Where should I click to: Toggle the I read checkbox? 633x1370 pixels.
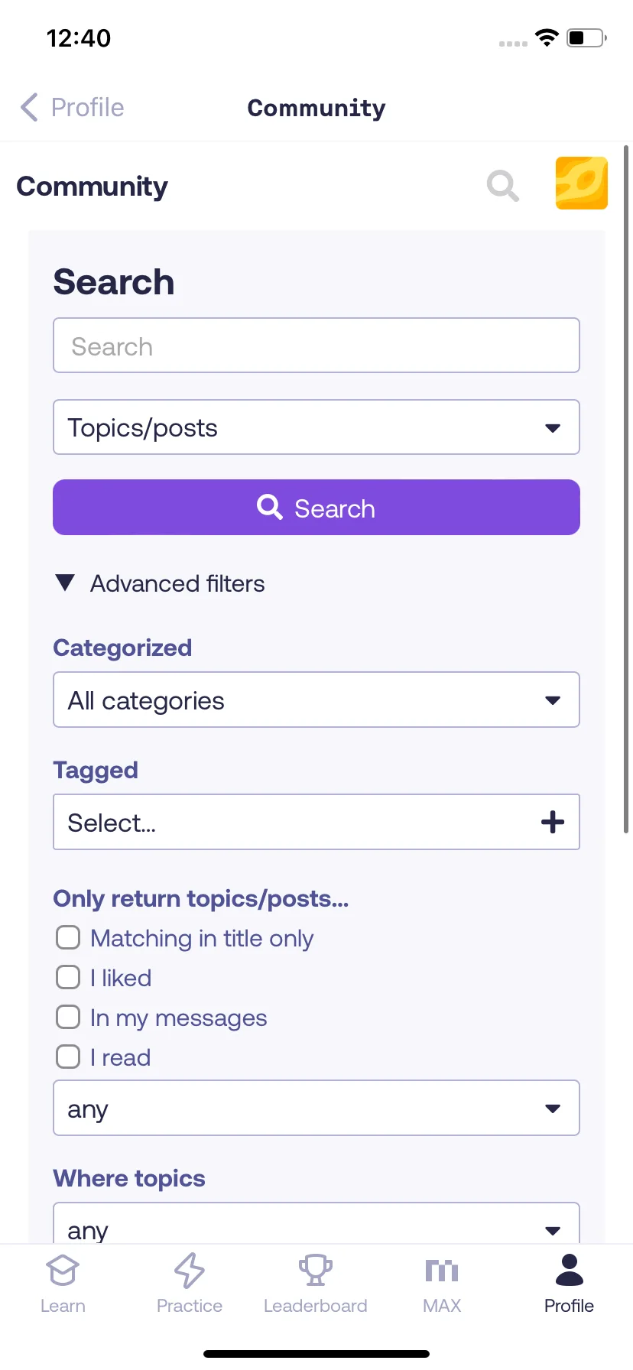pyautogui.click(x=68, y=1057)
